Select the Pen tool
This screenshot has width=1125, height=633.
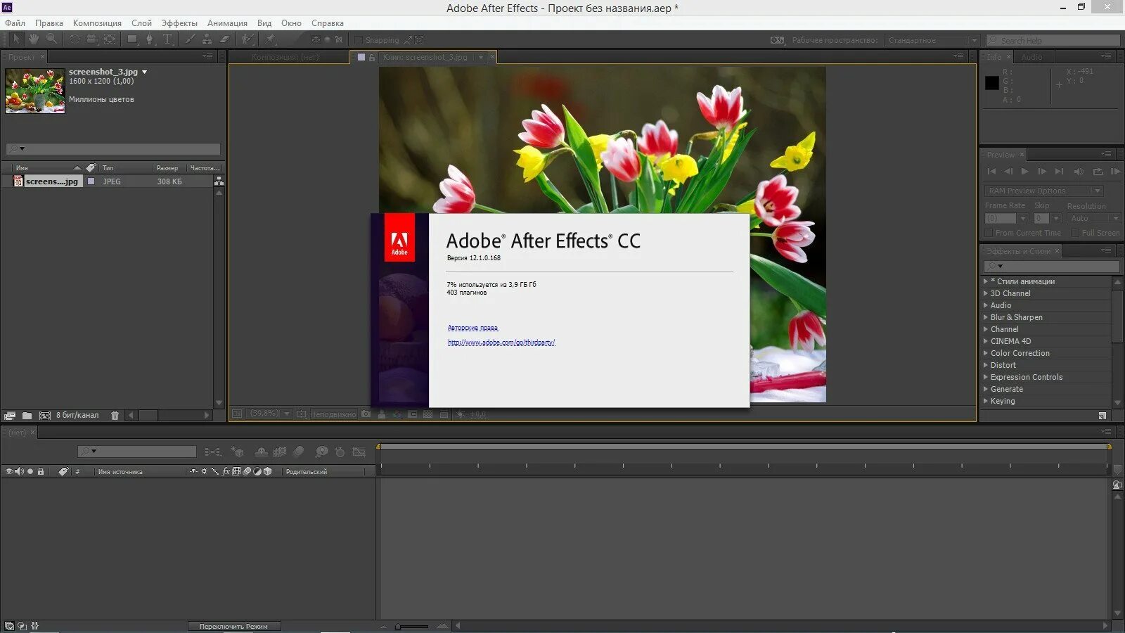(149, 39)
